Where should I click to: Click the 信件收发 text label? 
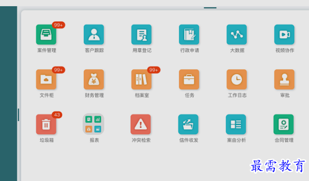tap(189, 140)
